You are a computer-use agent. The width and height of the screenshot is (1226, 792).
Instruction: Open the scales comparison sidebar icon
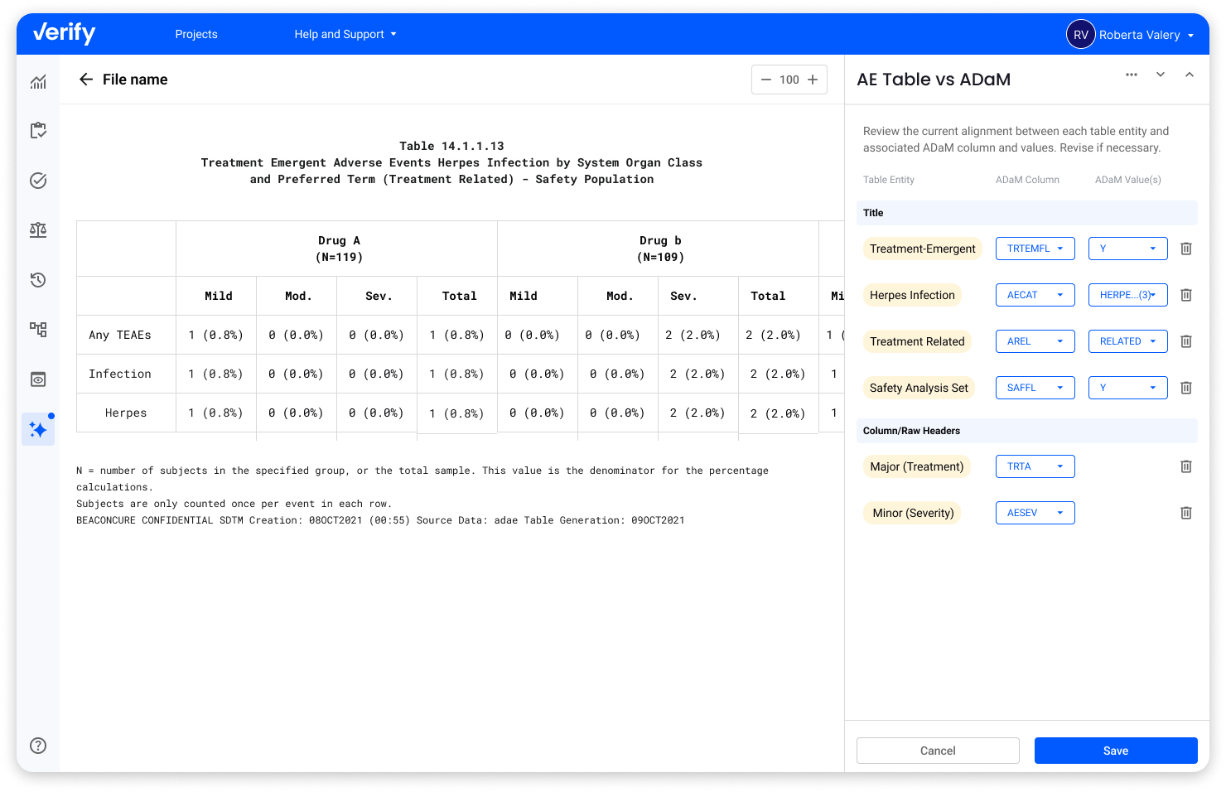pyautogui.click(x=38, y=230)
